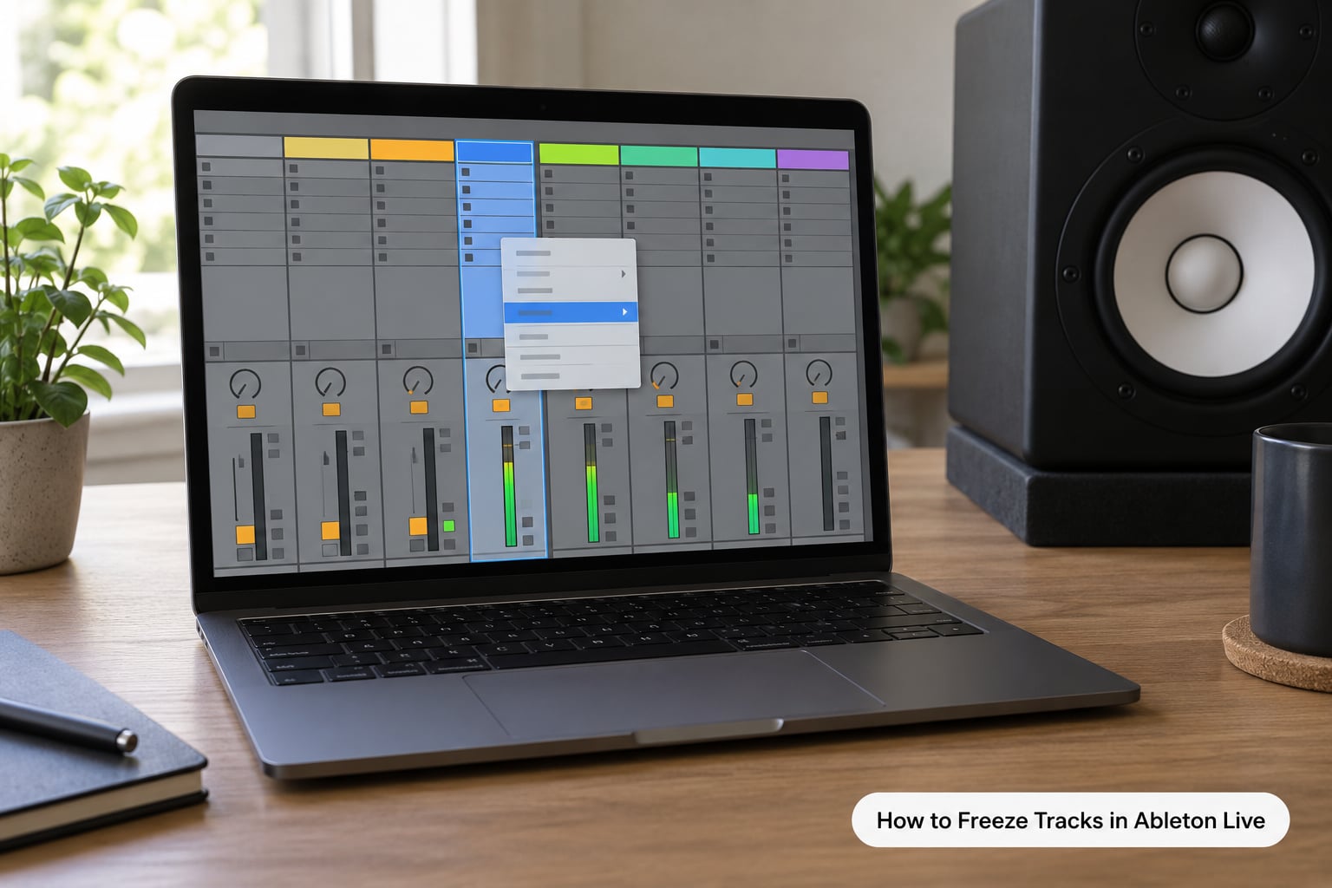Toggle the orange track's activator button below its knob

[419, 408]
